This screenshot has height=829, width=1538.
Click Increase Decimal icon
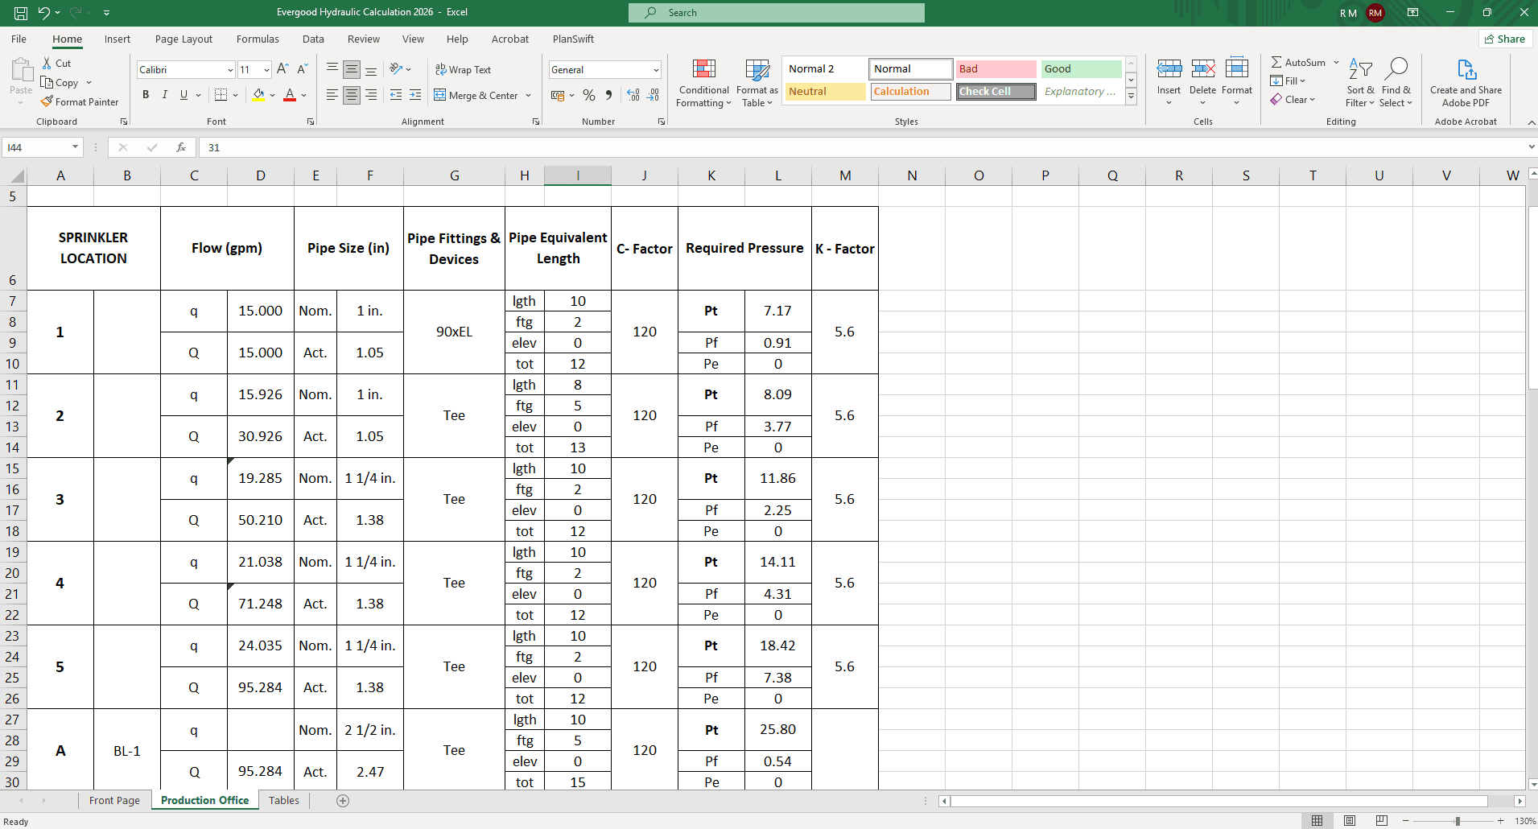(633, 95)
